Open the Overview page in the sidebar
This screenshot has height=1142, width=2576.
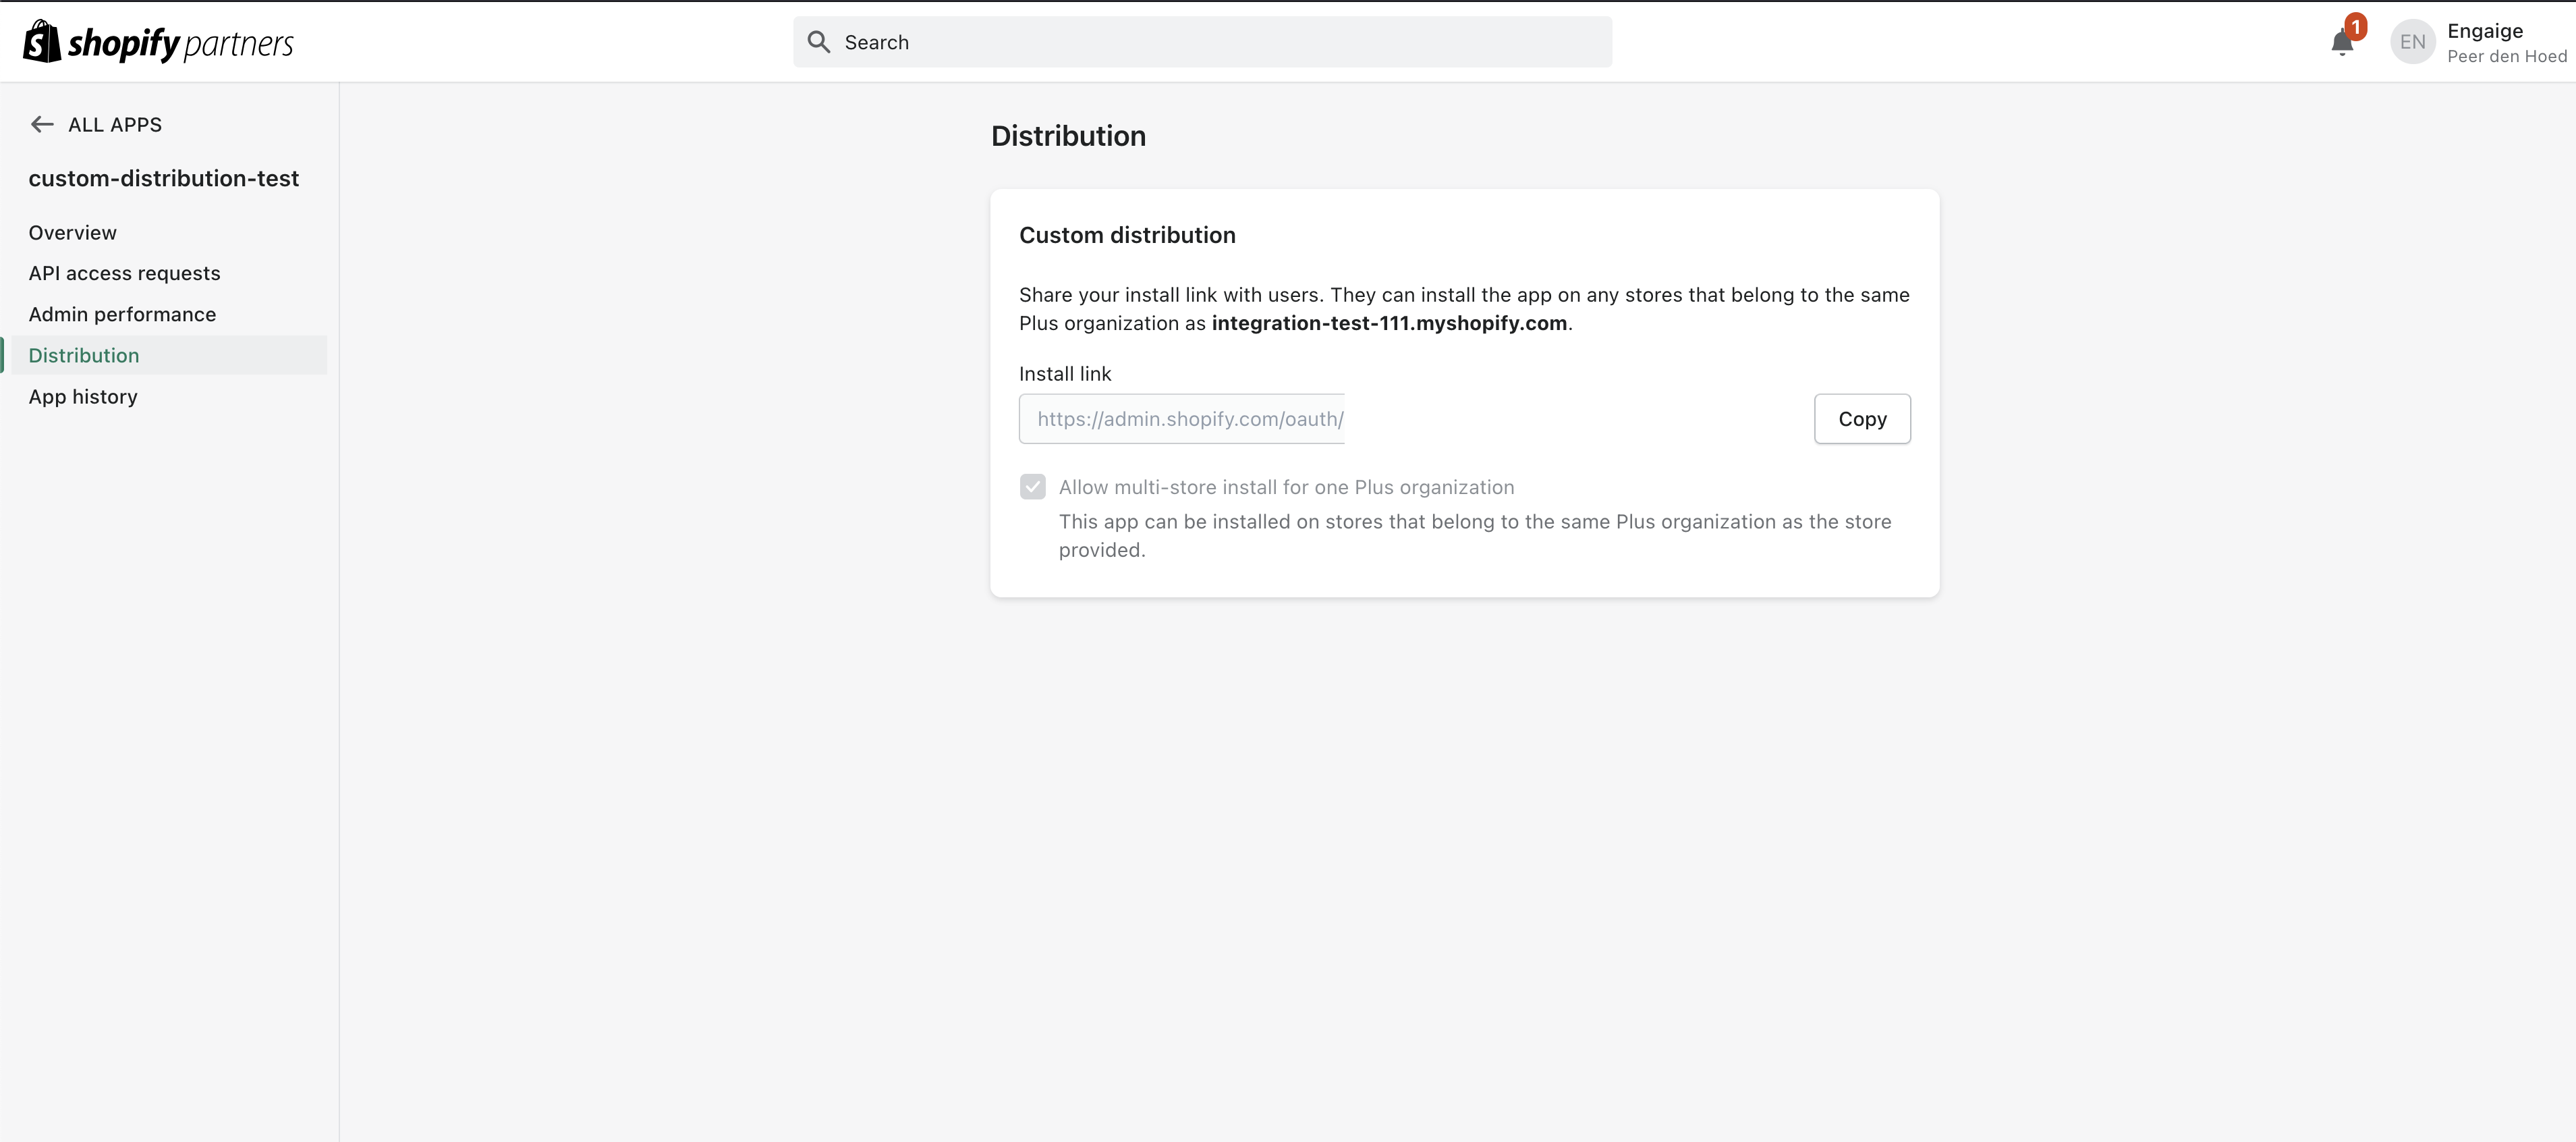pos(72,232)
